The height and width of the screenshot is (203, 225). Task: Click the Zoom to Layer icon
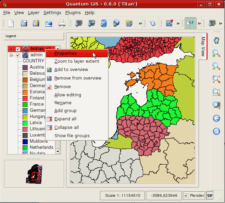(x=216, y=105)
